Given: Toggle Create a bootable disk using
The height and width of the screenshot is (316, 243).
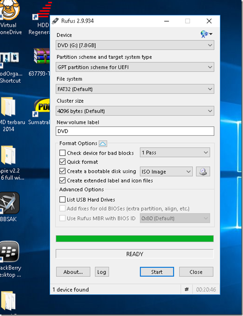Looking at the screenshot, I should (62, 171).
